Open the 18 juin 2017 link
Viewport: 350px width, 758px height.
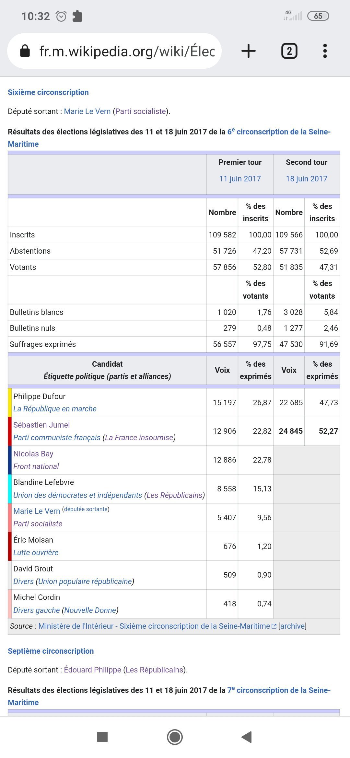(306, 179)
